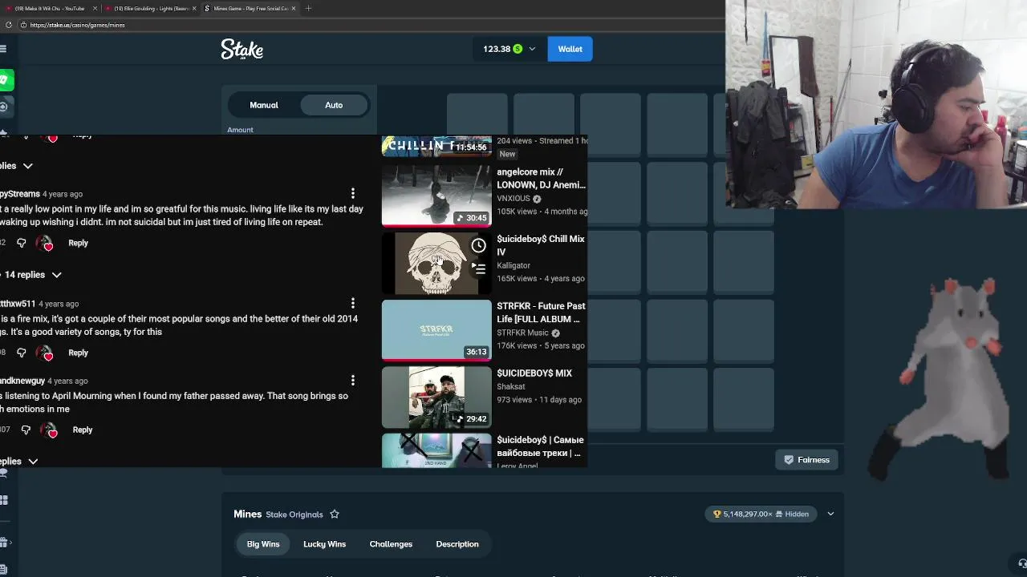Play the angelcore mix thumbnail (30:45)
Viewport: 1027px width, 577px height.
436,196
